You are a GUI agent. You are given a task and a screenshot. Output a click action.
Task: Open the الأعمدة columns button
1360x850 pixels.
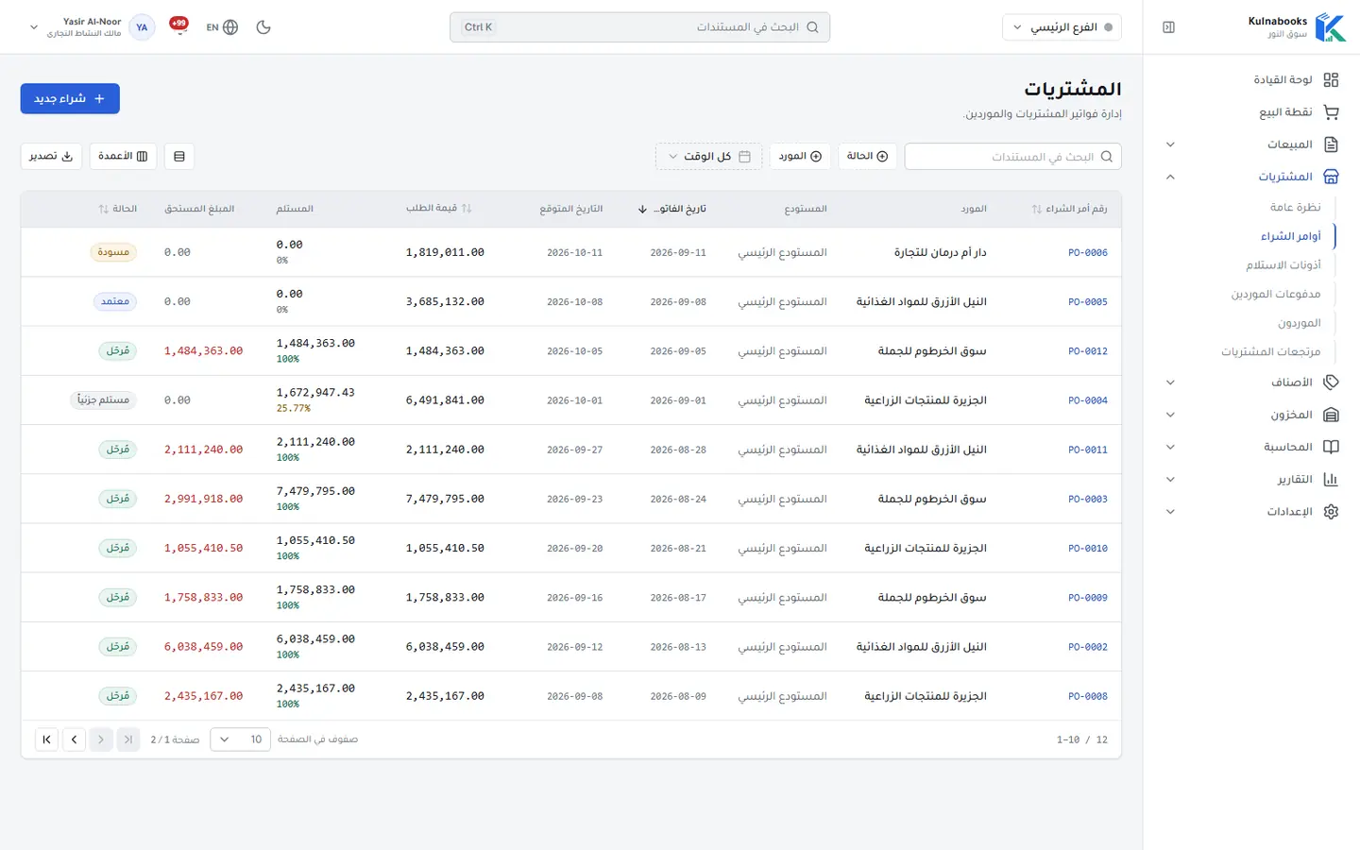(123, 157)
